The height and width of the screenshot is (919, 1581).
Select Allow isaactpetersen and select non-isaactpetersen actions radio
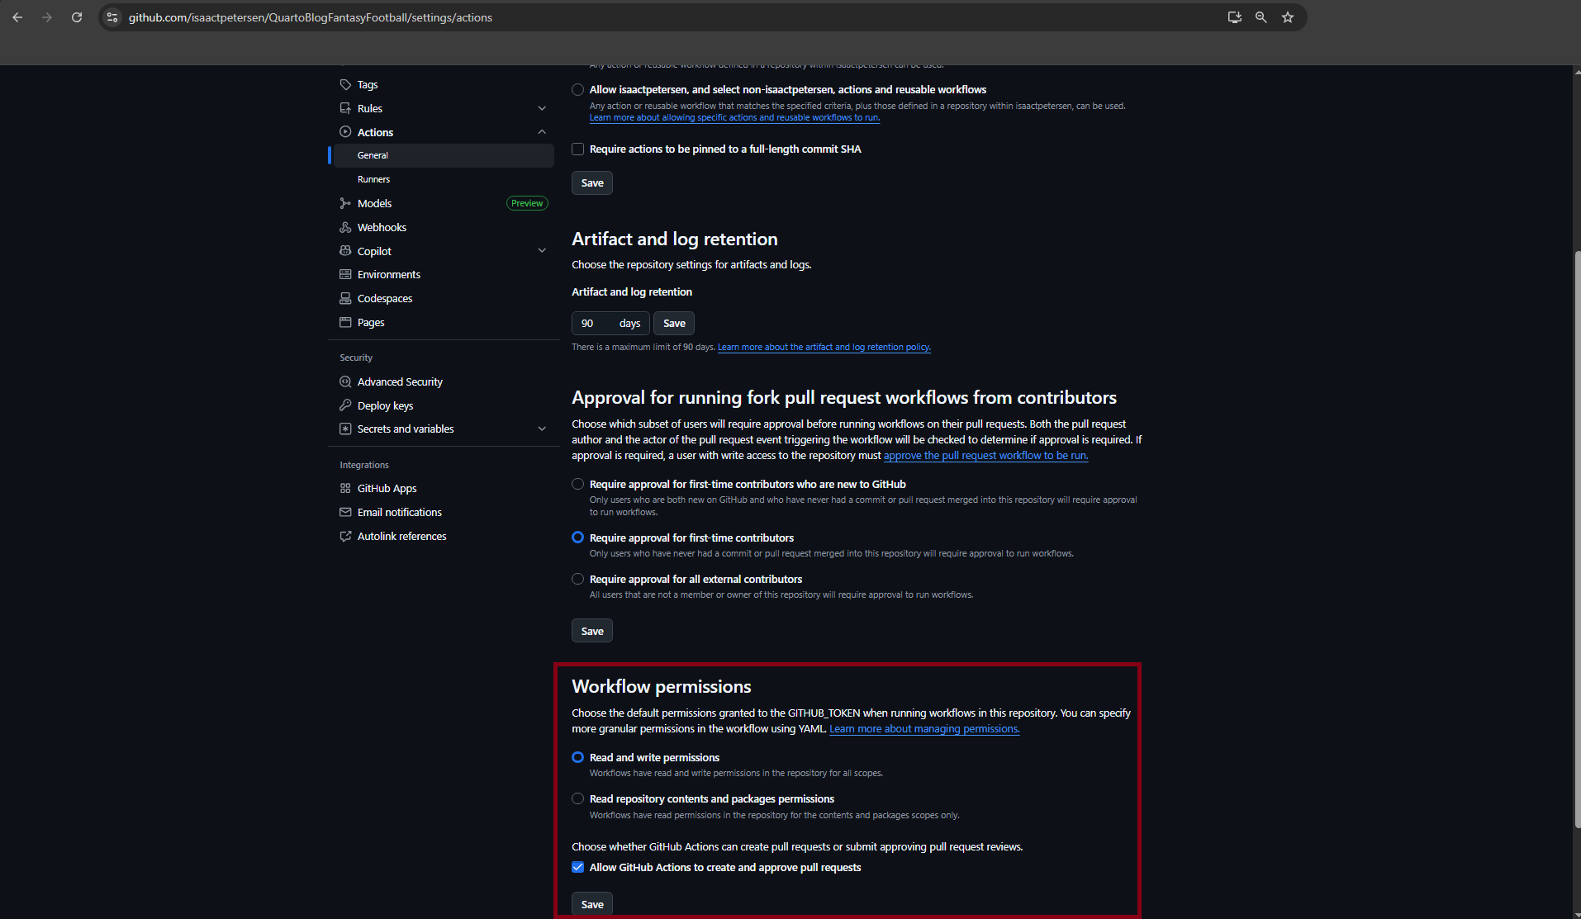pyautogui.click(x=578, y=89)
